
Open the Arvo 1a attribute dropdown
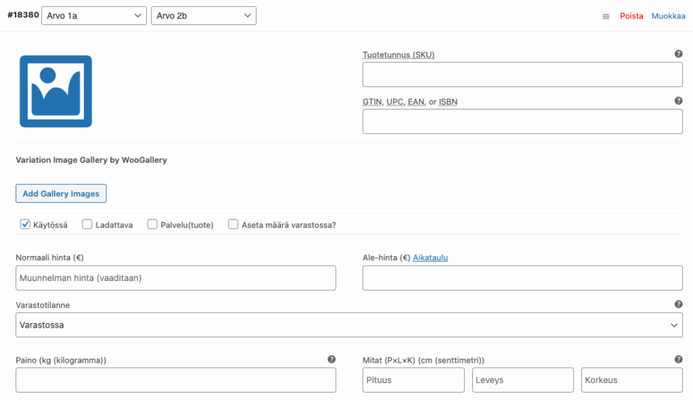(x=94, y=16)
